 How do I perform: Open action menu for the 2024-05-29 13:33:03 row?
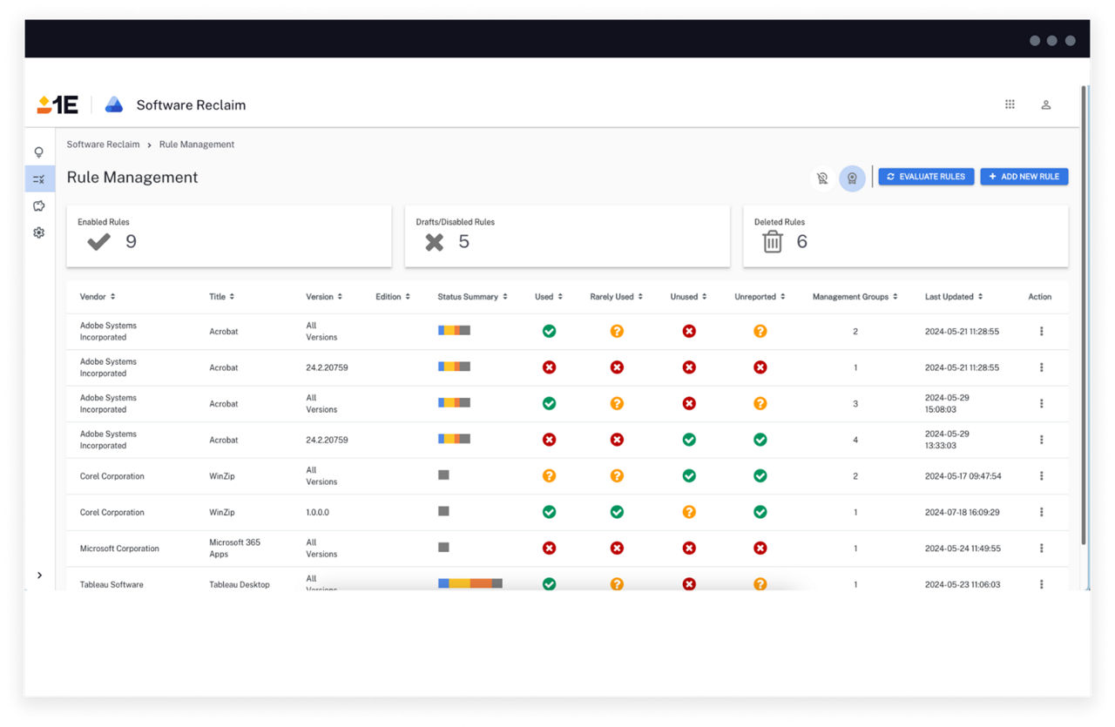coord(1041,440)
